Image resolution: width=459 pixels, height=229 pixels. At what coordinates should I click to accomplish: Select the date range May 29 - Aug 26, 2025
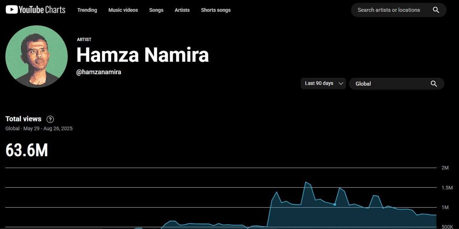pos(48,129)
